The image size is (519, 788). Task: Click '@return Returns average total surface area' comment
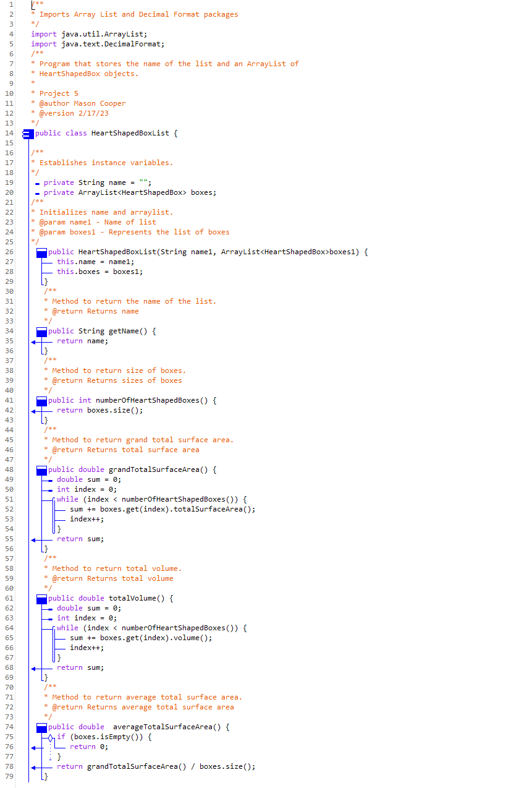tap(143, 707)
